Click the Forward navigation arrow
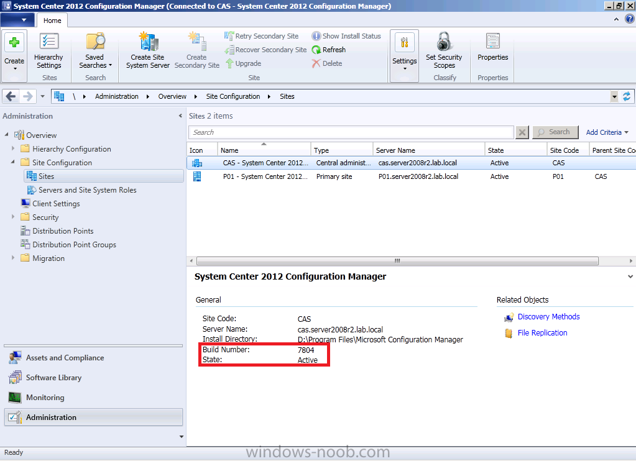 point(27,96)
